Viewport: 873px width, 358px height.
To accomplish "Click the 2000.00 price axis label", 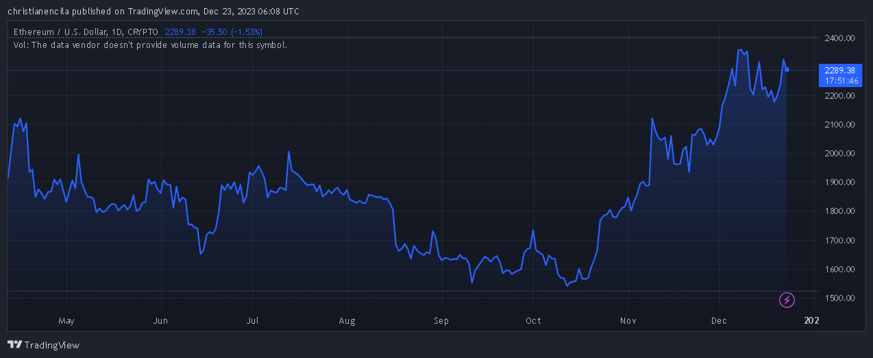I will coord(839,154).
